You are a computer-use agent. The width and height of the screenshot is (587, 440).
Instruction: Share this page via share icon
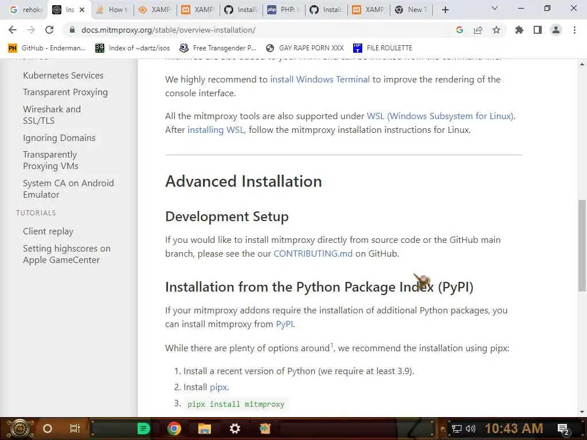tap(478, 30)
